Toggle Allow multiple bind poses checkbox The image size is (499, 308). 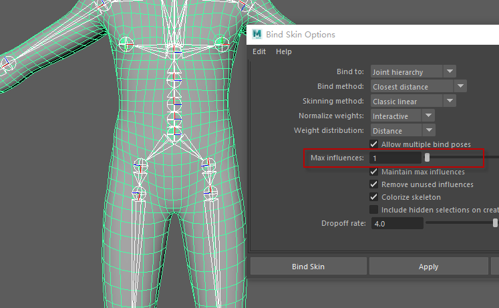tap(373, 144)
